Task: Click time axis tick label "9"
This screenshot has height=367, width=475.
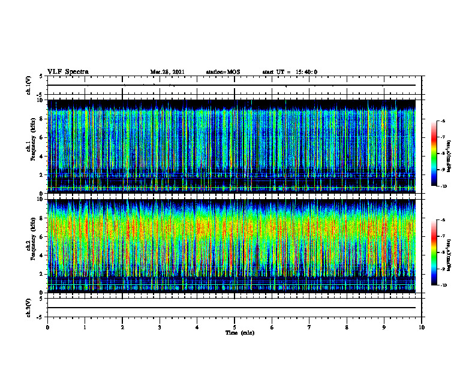Action: pyautogui.click(x=384, y=327)
